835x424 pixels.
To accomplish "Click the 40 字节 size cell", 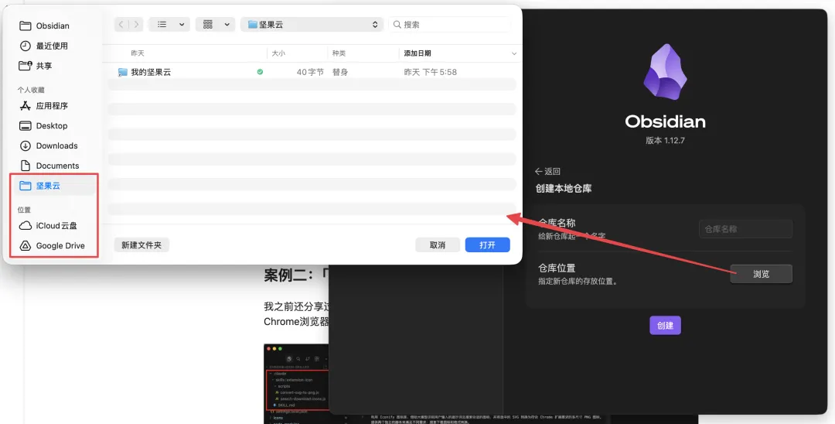I will point(310,72).
